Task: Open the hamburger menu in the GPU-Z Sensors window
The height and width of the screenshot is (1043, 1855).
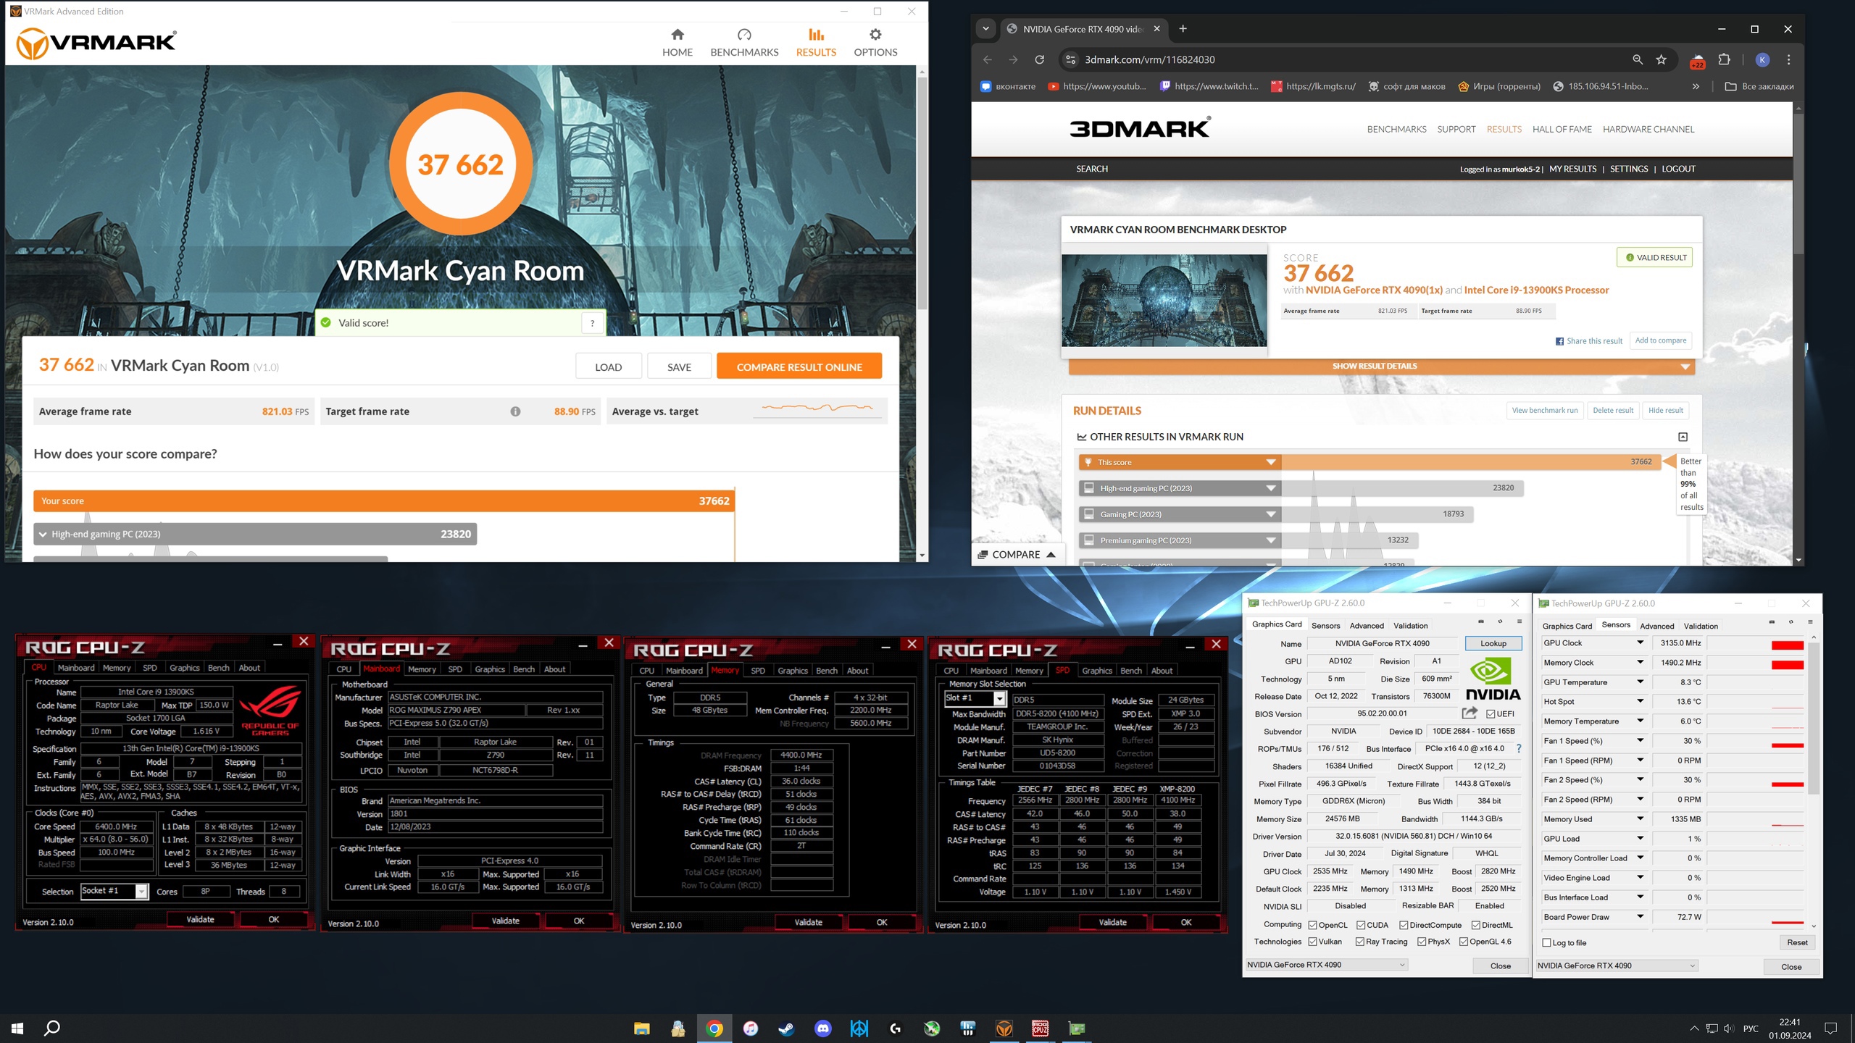Action: pos(1809,622)
